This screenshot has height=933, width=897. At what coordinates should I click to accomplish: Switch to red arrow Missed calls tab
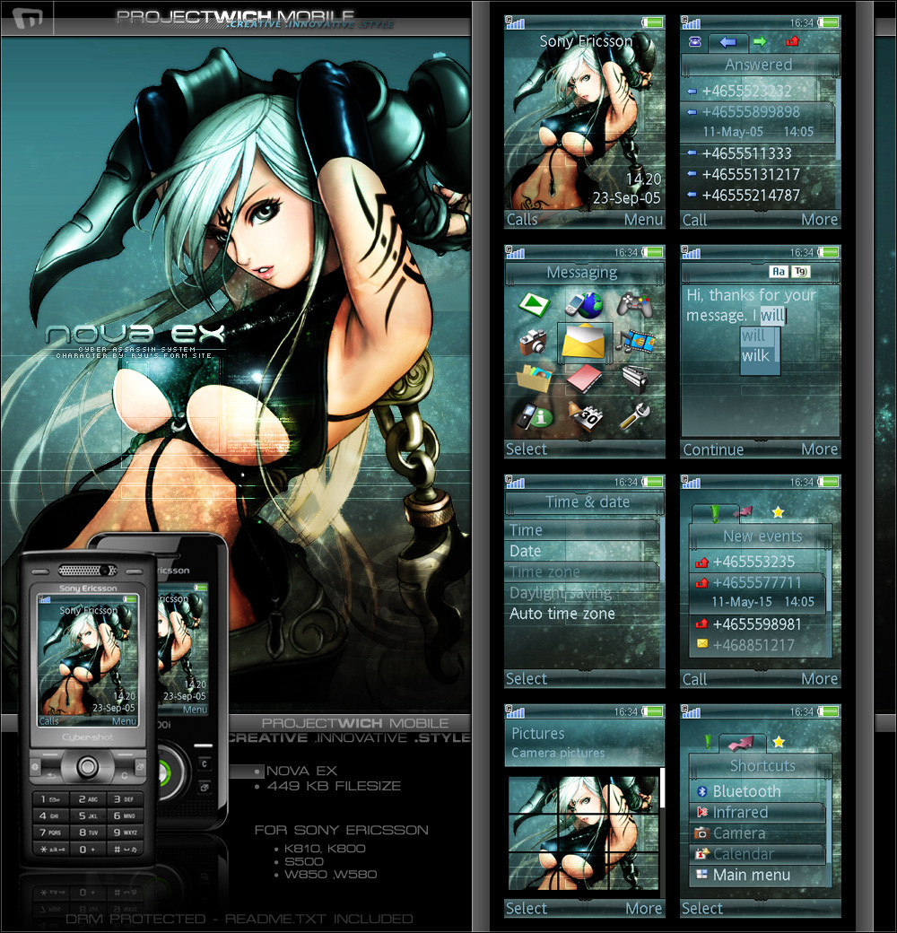792,41
